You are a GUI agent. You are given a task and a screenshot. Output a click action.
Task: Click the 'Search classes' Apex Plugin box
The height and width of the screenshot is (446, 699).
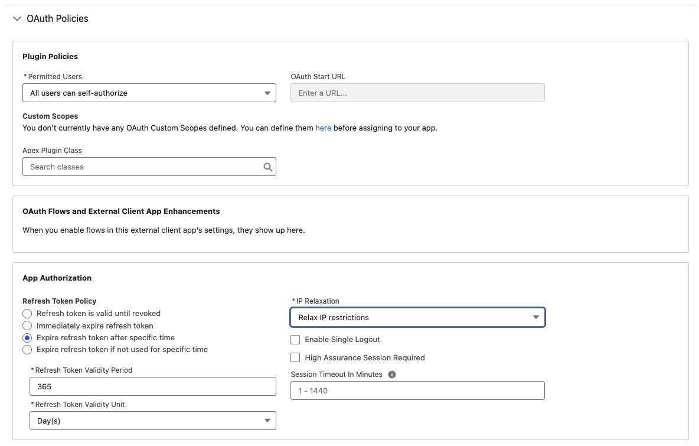(142, 167)
